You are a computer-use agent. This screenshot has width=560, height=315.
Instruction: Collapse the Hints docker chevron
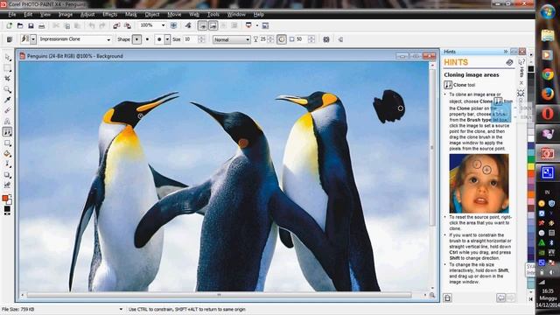tap(506, 52)
